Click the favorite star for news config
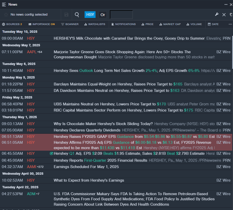The width and height of the screenshot is (233, 210). 6,15
